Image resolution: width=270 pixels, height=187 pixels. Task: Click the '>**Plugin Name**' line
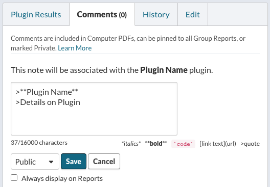pos(47,92)
